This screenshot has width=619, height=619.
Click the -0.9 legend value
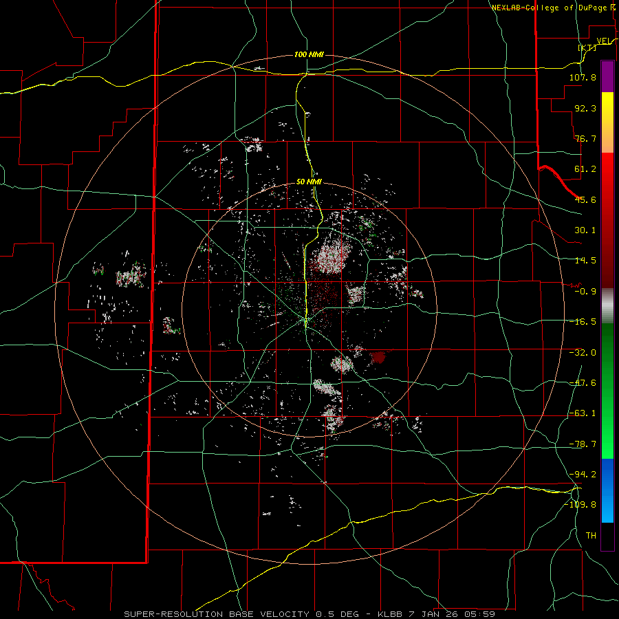pyautogui.click(x=585, y=292)
